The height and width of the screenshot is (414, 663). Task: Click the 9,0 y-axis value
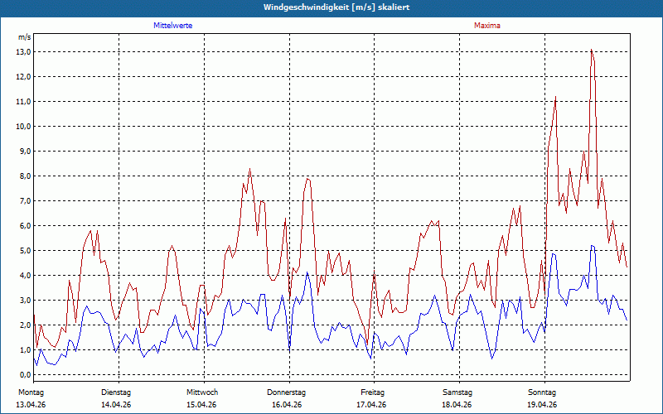click(x=26, y=152)
